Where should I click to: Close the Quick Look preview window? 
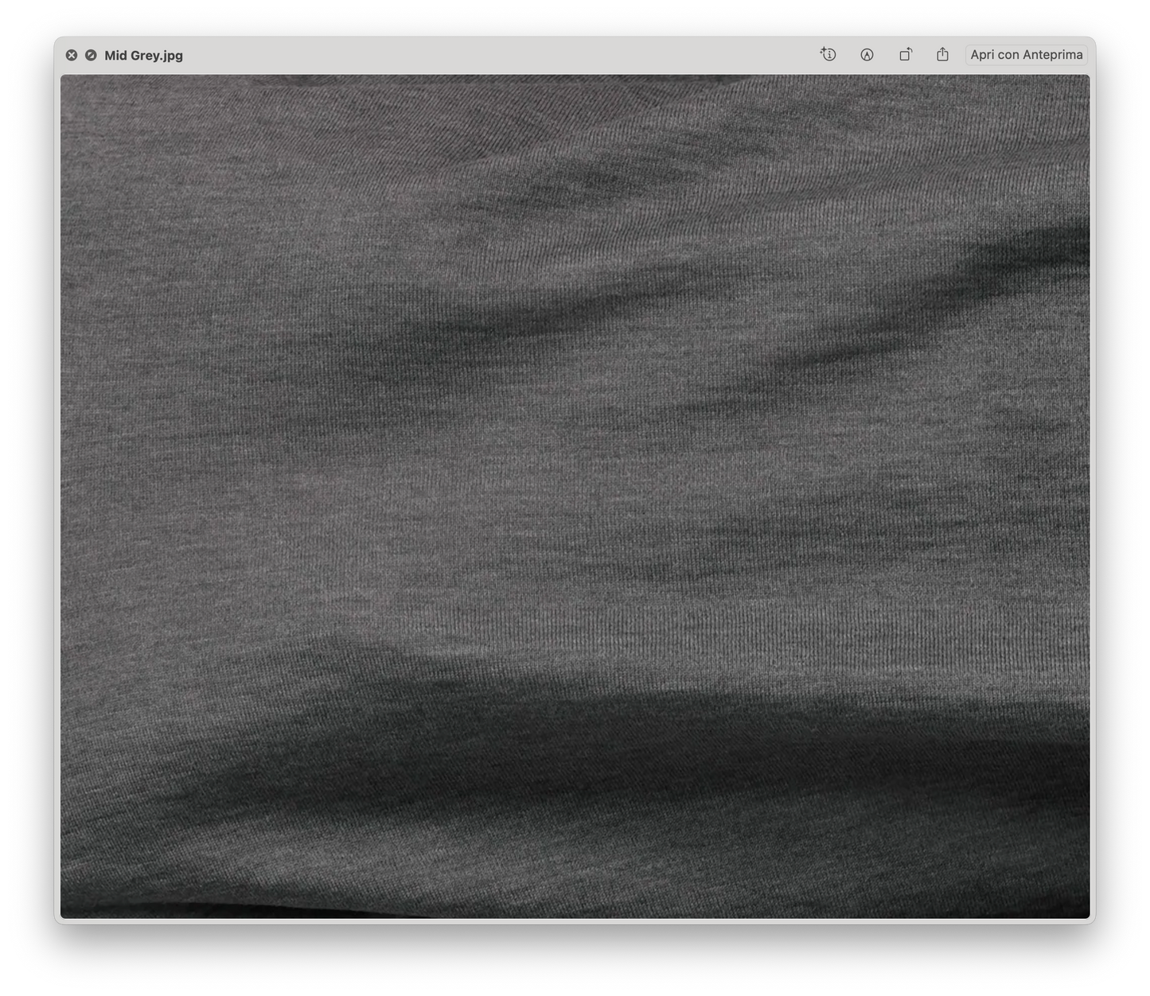click(72, 55)
